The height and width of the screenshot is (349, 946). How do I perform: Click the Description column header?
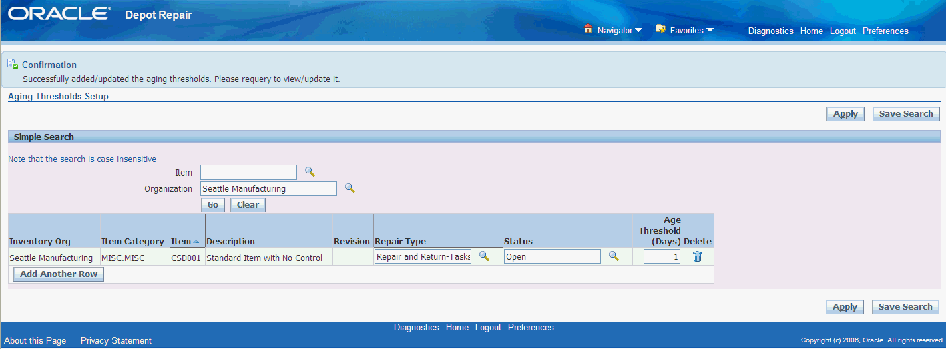click(230, 241)
